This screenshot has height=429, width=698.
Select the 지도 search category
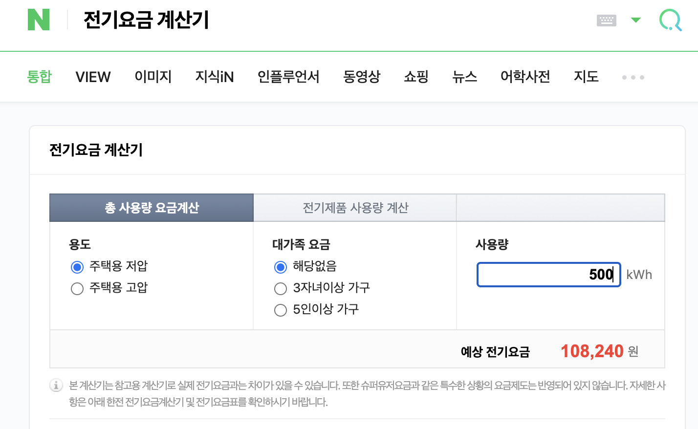pyautogui.click(x=586, y=77)
